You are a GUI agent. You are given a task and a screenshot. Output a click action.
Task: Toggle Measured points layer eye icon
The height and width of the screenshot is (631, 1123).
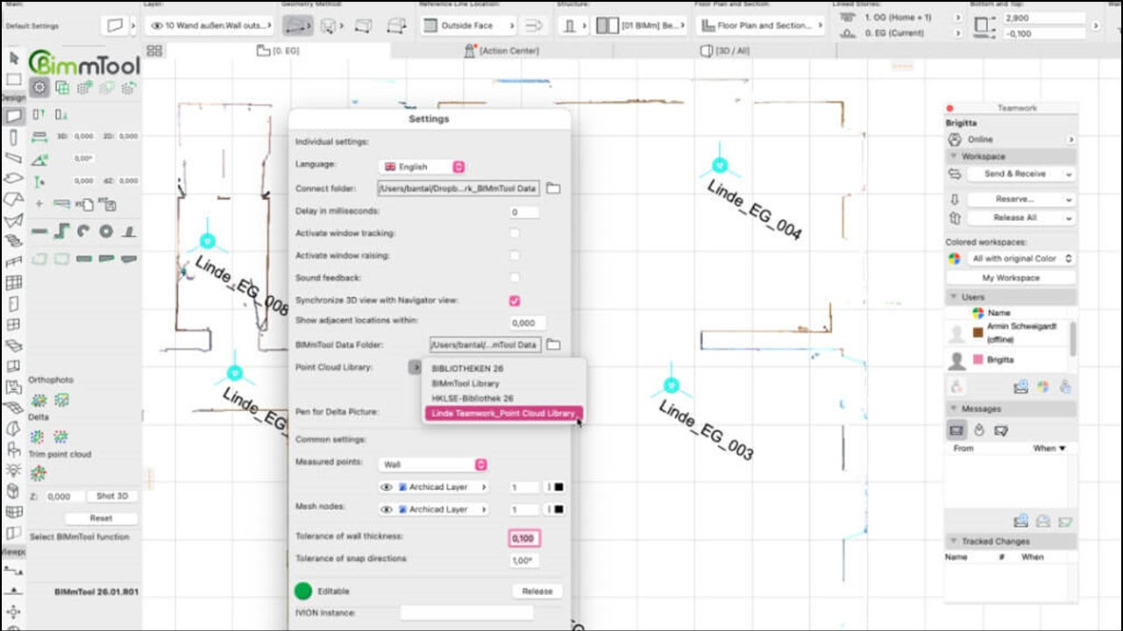tap(386, 486)
